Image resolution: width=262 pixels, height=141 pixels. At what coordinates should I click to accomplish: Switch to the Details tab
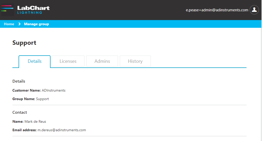coord(35,61)
